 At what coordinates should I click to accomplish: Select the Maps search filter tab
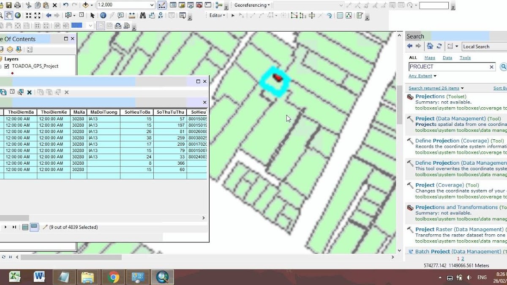pyautogui.click(x=430, y=58)
